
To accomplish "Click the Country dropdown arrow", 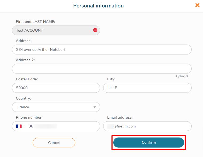I will coord(94,107).
